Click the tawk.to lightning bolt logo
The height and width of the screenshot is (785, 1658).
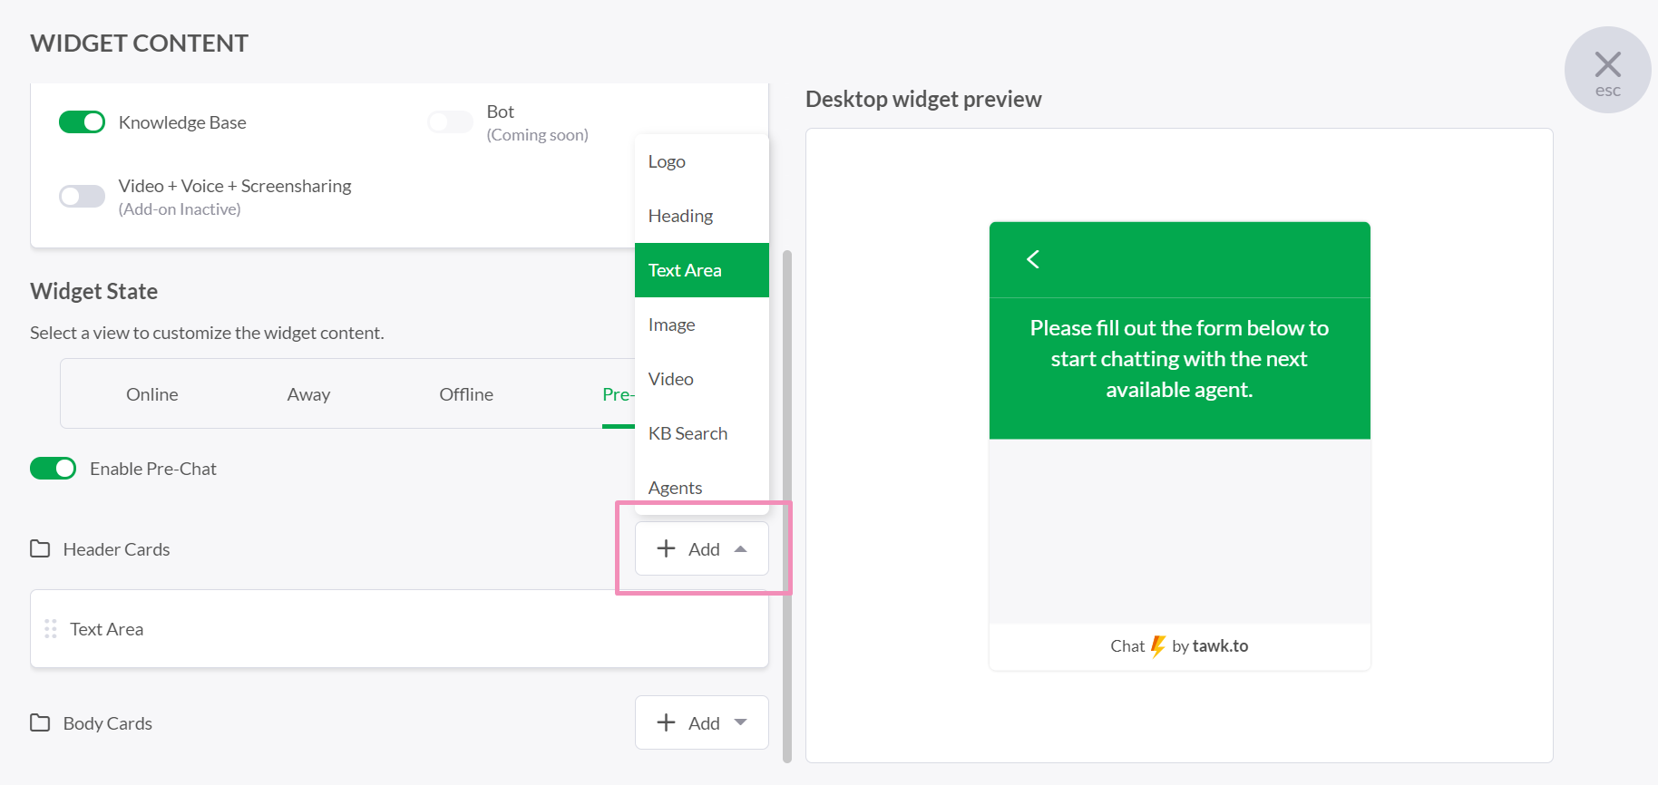(x=1157, y=646)
